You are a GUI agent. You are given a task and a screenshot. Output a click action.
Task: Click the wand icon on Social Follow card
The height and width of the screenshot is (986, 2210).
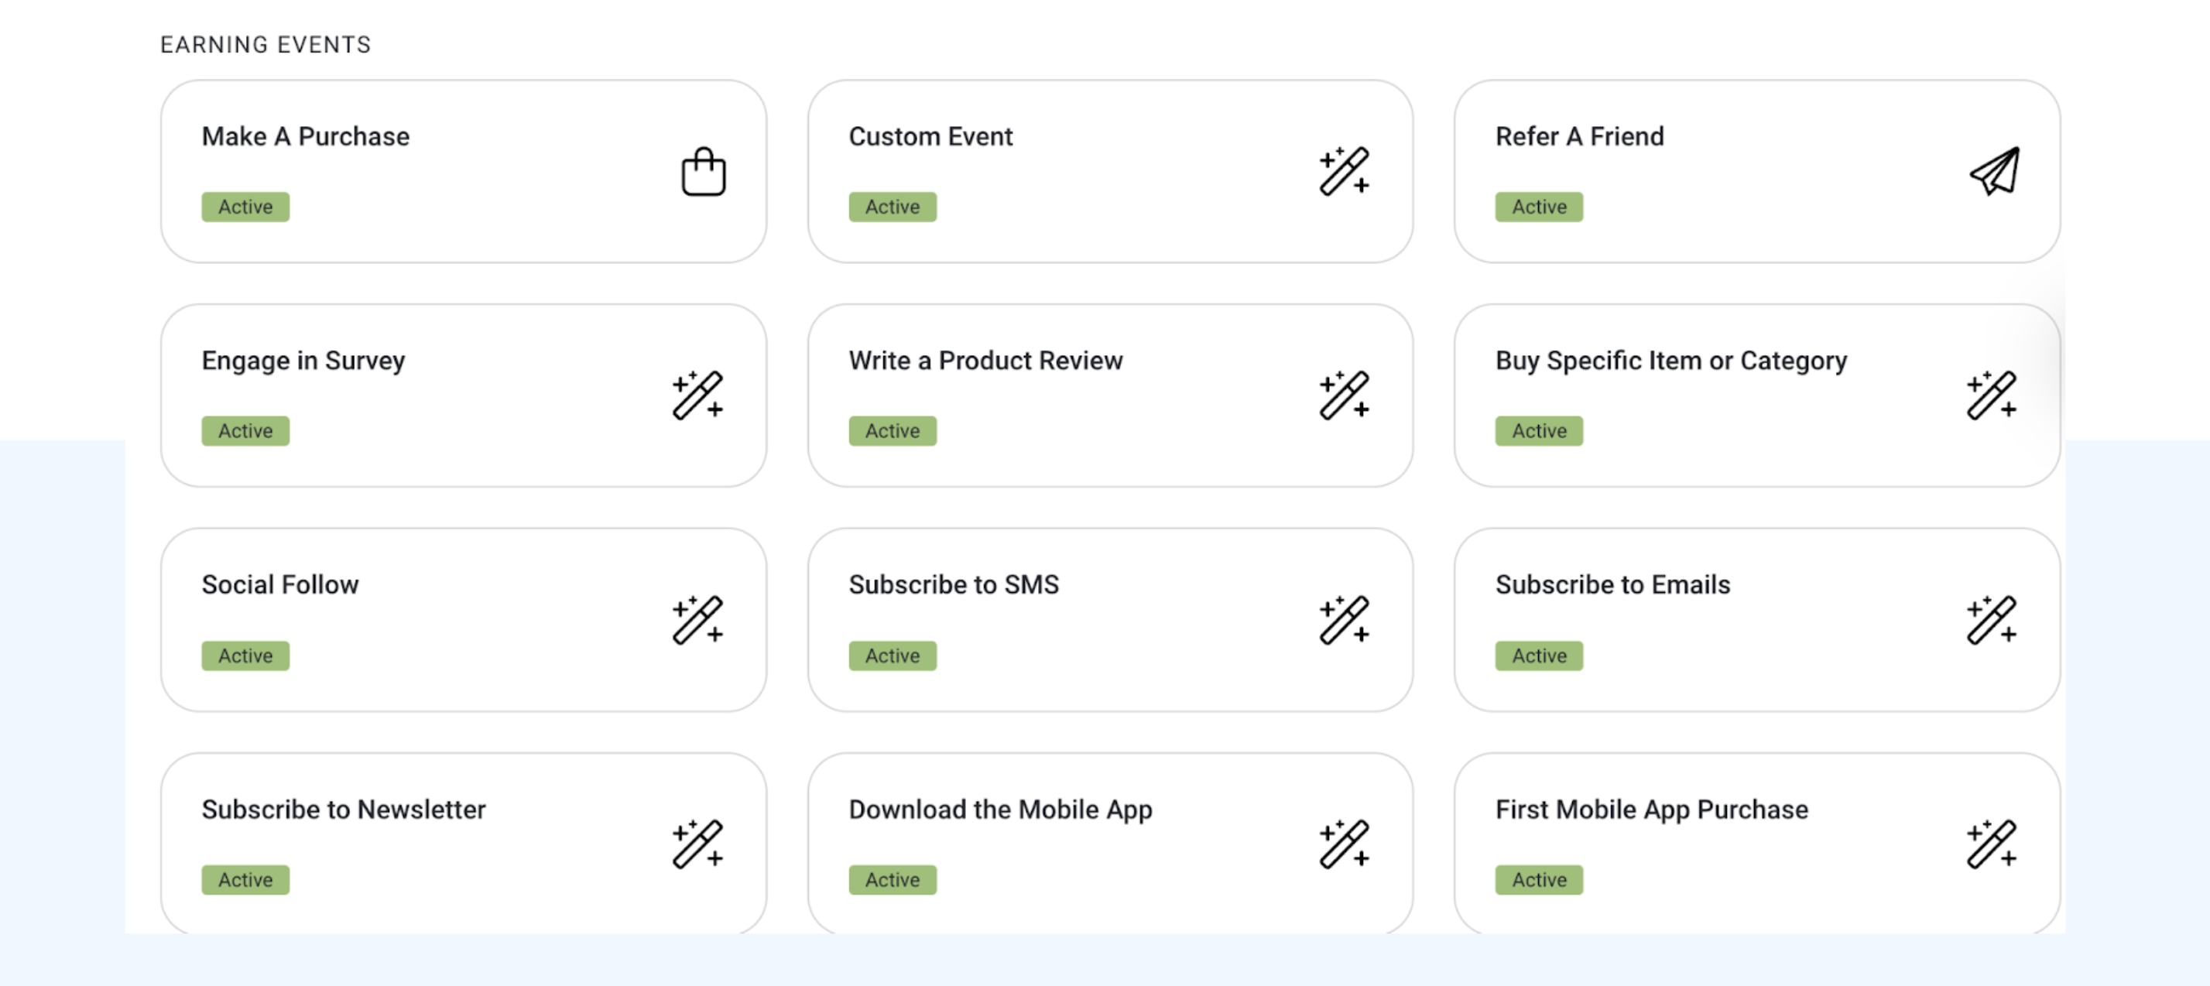[x=697, y=620]
